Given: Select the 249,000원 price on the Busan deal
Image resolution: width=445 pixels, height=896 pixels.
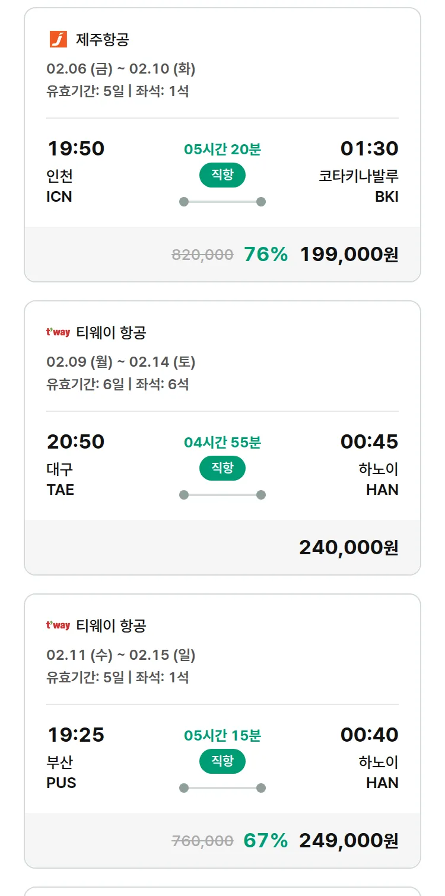Looking at the screenshot, I should click(349, 841).
